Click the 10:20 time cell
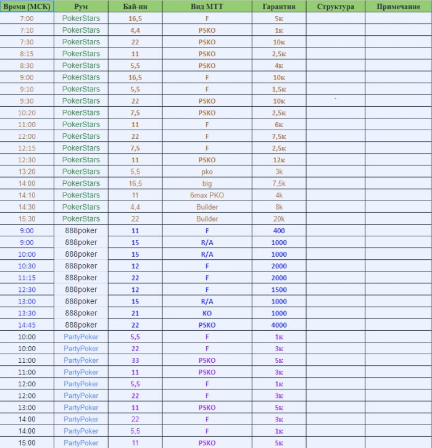 point(27,112)
